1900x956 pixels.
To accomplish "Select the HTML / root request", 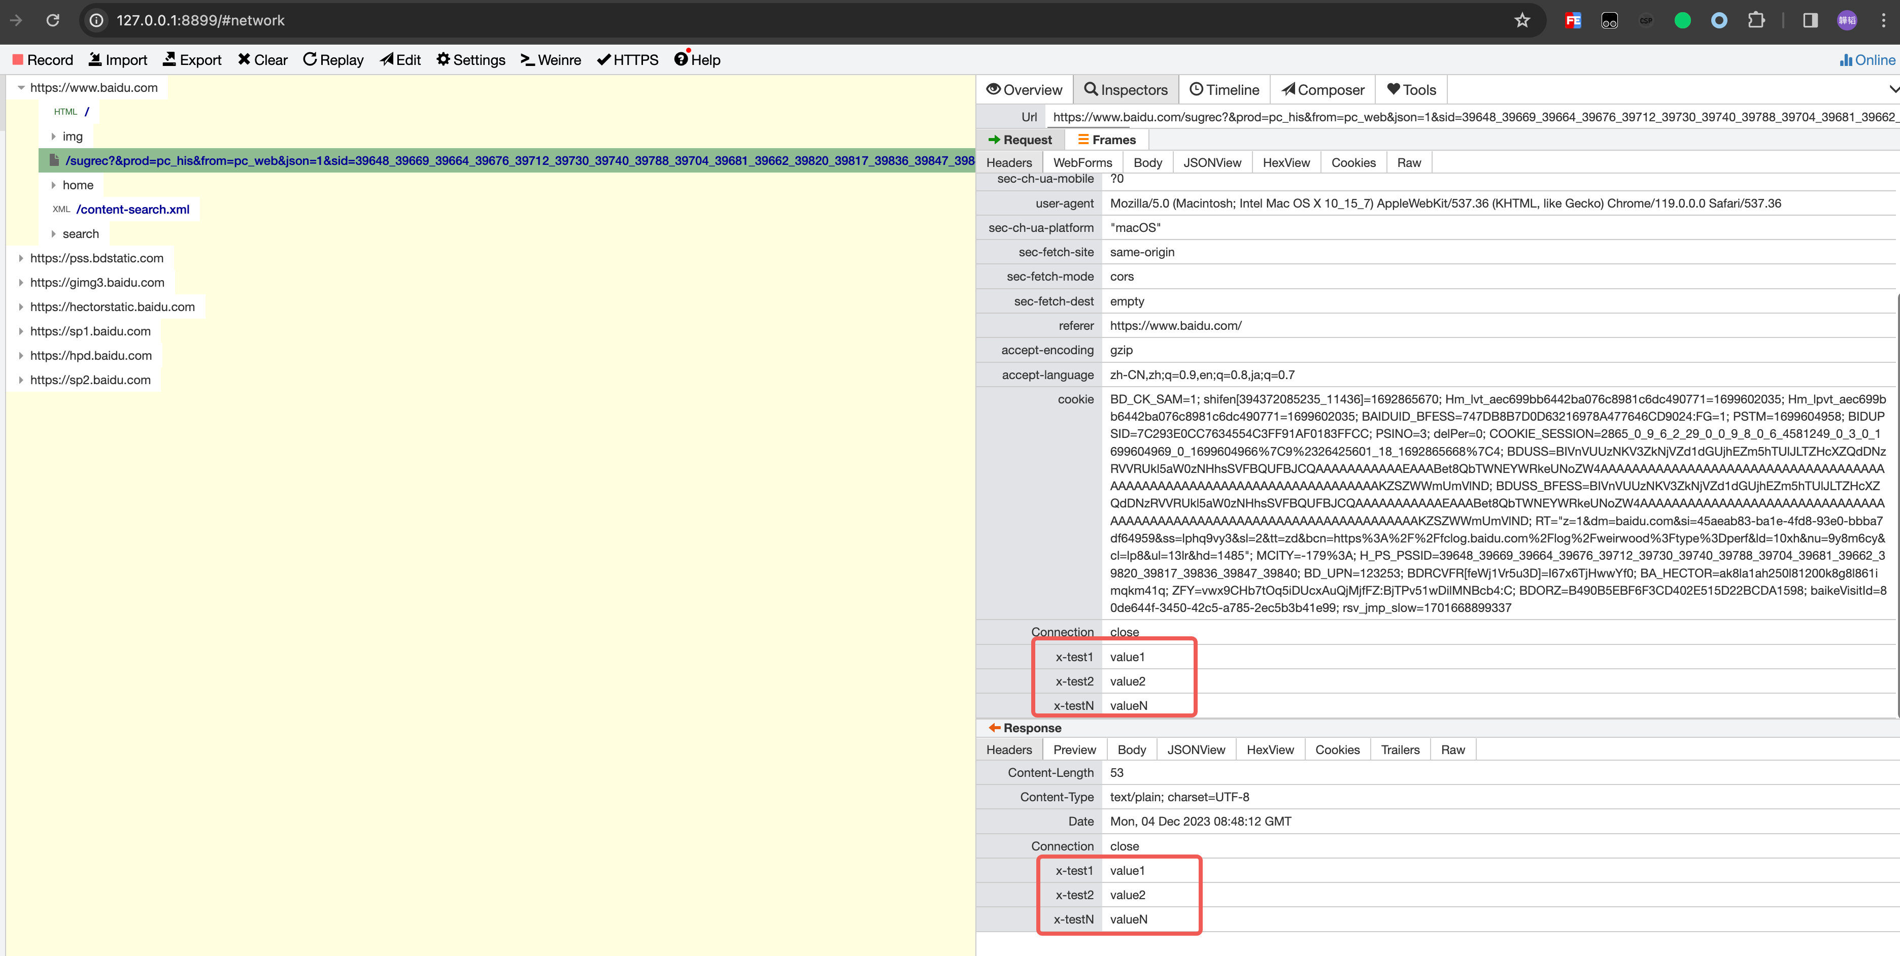I will pyautogui.click(x=72, y=112).
